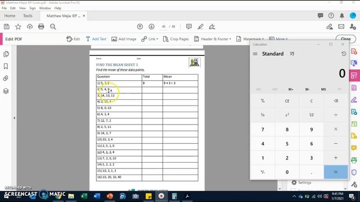Click the Calculator MS memory store button

pyautogui.click(x=323, y=89)
